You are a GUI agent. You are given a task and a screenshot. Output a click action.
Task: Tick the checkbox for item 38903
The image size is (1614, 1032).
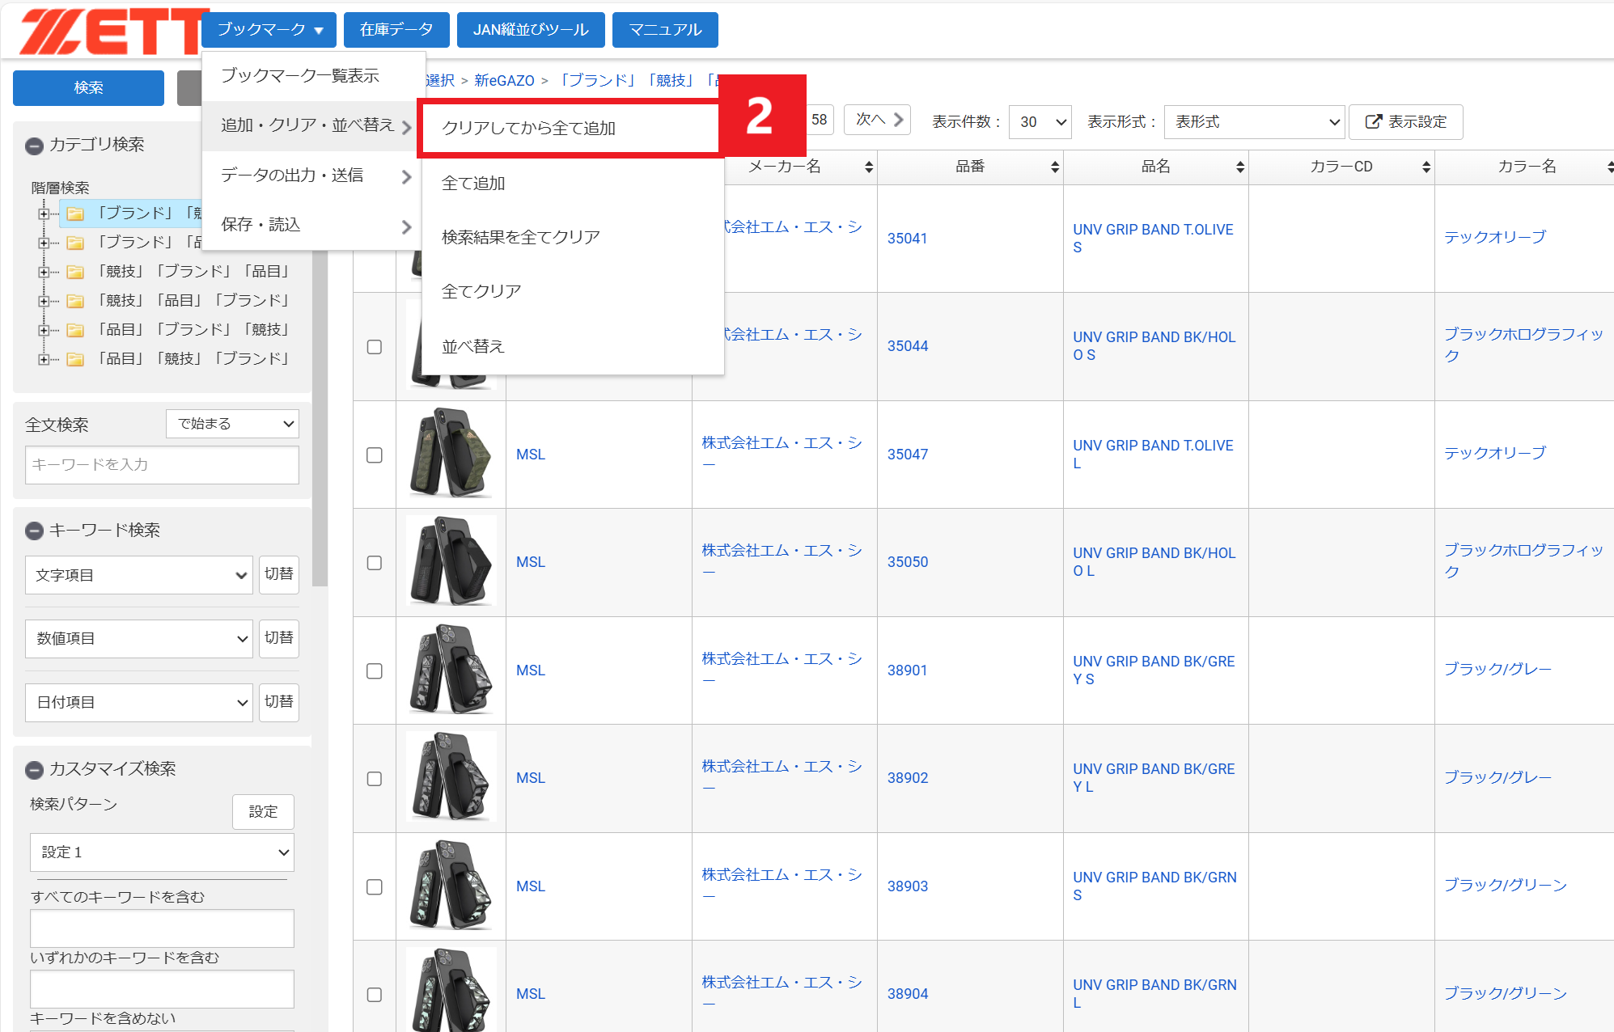coord(375,886)
